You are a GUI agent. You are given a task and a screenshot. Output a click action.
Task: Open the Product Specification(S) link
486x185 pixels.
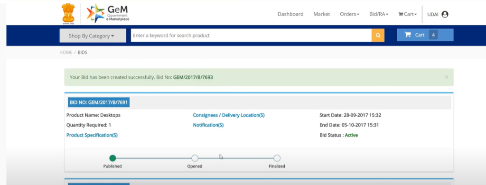tap(92, 135)
